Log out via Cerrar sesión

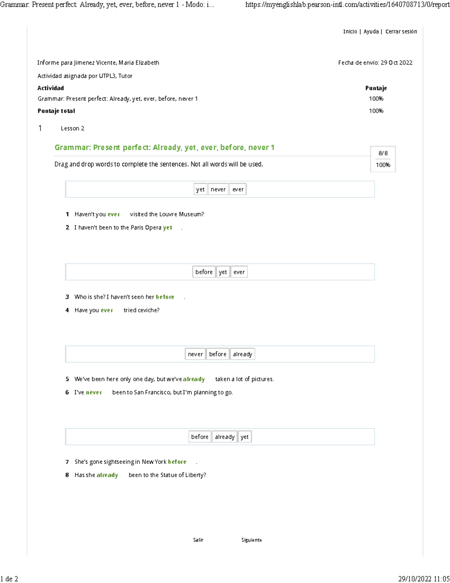[x=401, y=32]
